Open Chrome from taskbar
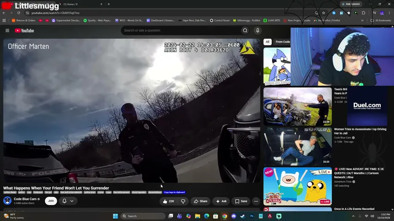394x221 pixels. point(224,216)
